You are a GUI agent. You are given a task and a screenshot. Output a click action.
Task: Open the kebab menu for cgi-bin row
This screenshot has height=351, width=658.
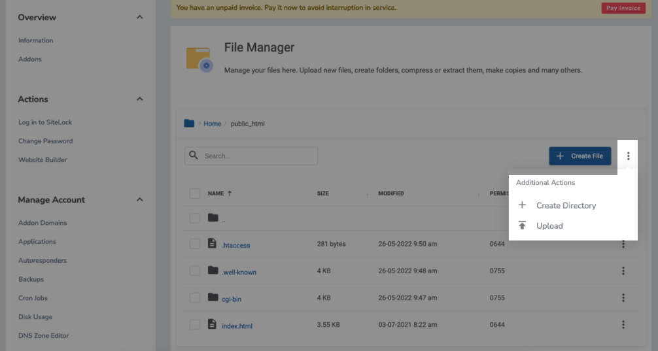[623, 297]
